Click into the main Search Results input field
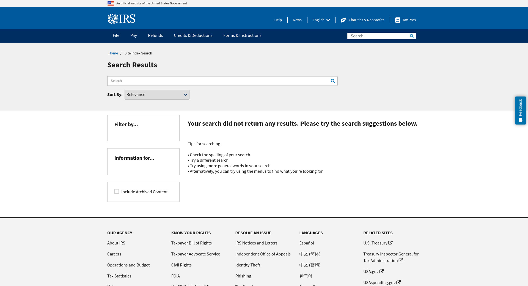This screenshot has width=528, height=286. click(219, 81)
